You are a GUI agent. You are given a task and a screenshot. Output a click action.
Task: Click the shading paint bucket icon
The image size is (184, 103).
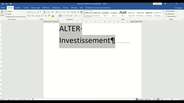76,16
